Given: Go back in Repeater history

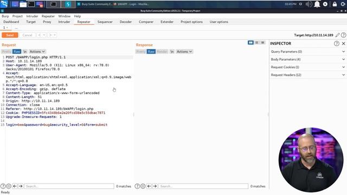Looking at the screenshot, I should (40, 35).
